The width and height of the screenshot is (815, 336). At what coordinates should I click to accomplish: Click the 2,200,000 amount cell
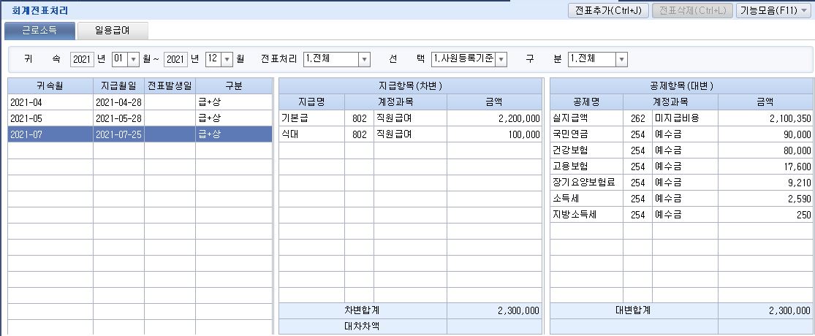pyautogui.click(x=494, y=118)
